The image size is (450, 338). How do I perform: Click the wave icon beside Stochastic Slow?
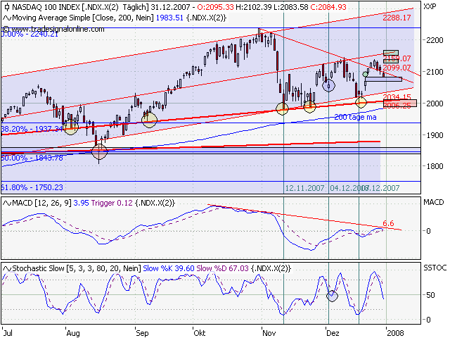click(7, 269)
